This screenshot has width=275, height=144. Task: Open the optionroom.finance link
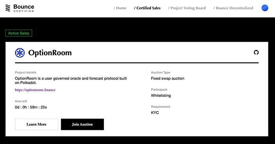click(35, 90)
